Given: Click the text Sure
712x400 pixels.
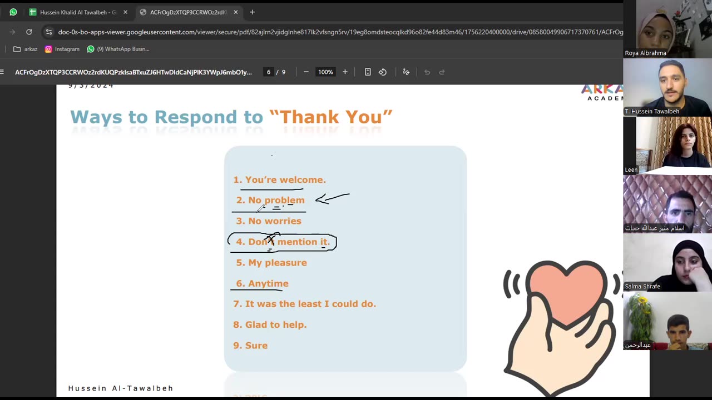Looking at the screenshot, I should point(256,346).
